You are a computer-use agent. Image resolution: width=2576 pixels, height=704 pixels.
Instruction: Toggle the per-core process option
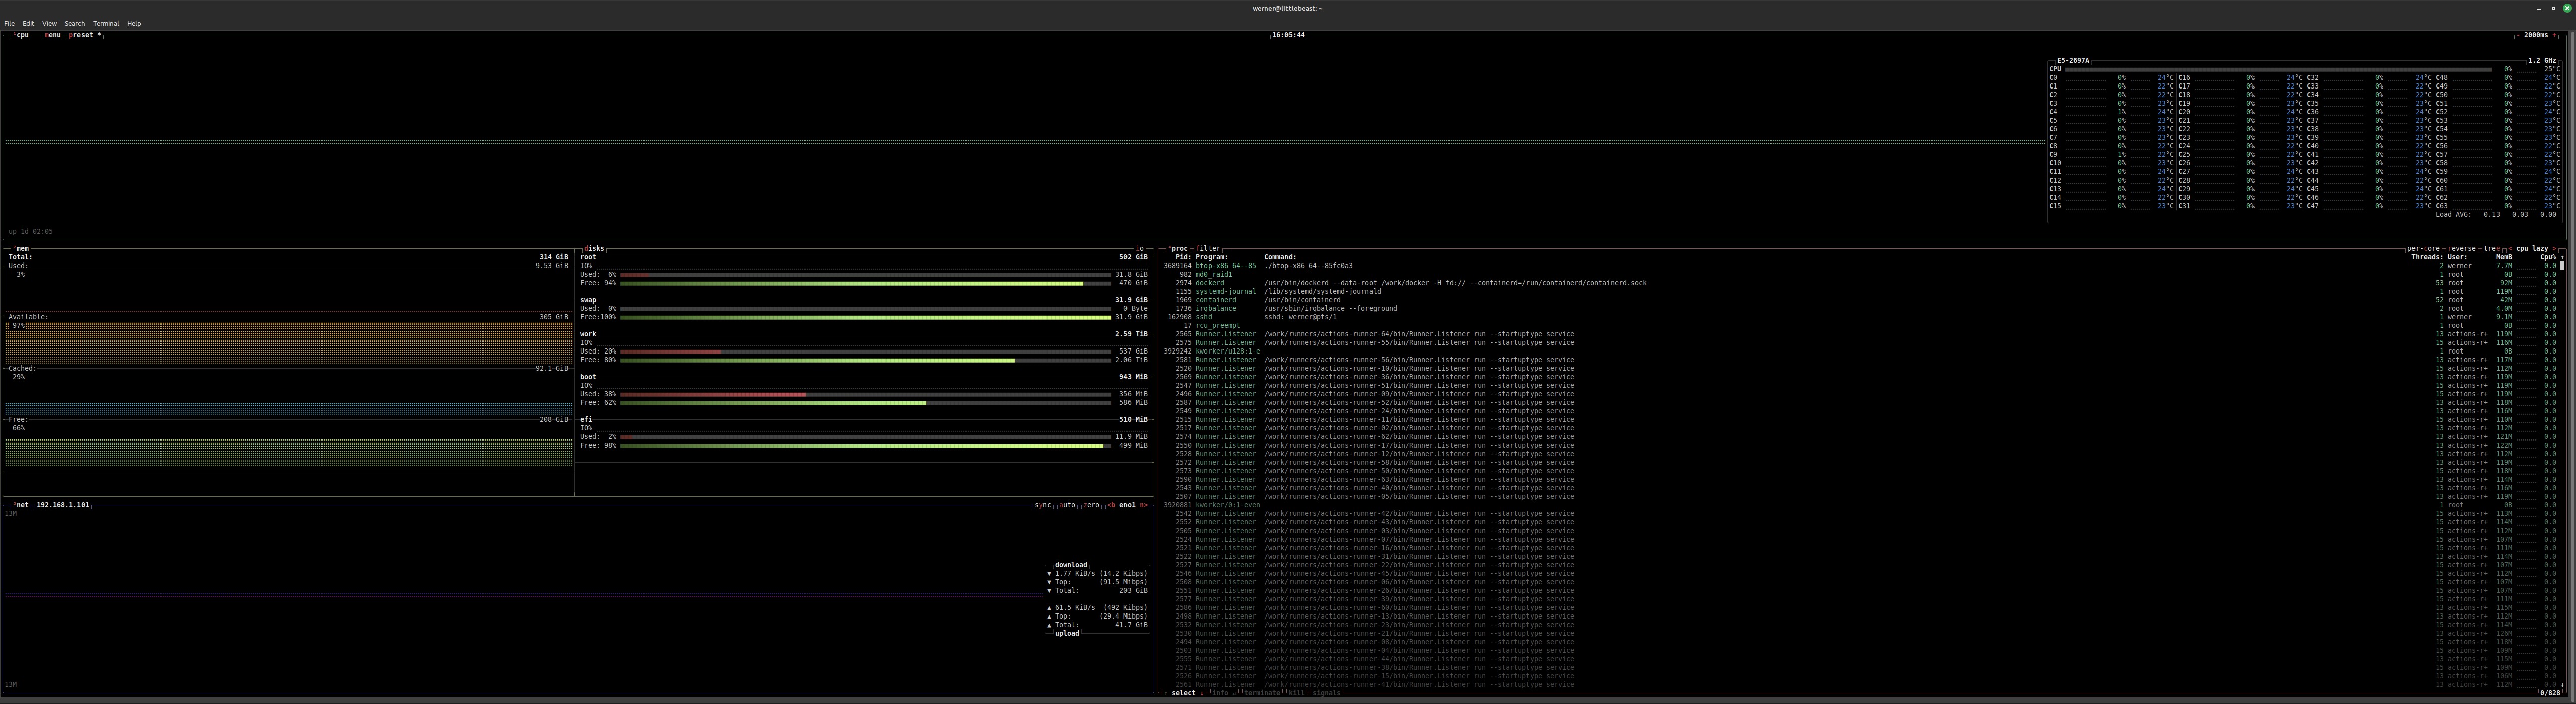pyautogui.click(x=2423, y=249)
